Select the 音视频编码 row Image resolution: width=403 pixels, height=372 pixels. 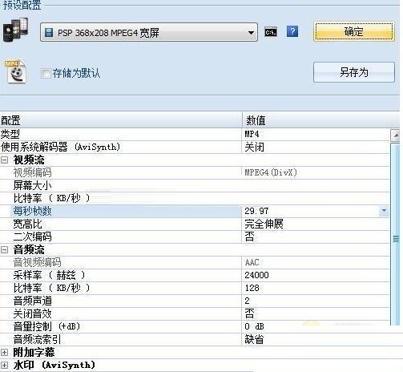[195, 262]
